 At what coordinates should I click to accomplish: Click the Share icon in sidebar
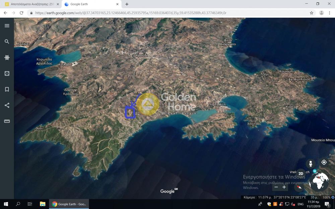point(7,105)
